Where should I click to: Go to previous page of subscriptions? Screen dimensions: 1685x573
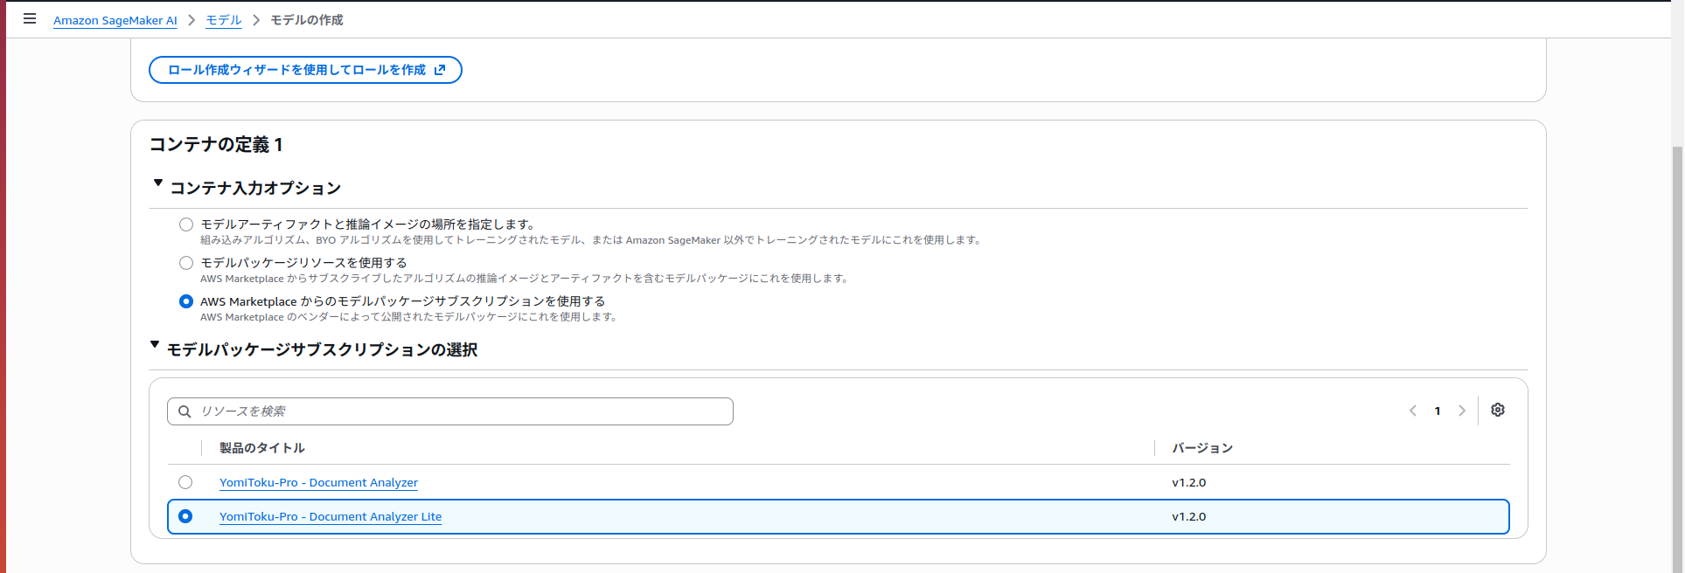tap(1413, 411)
